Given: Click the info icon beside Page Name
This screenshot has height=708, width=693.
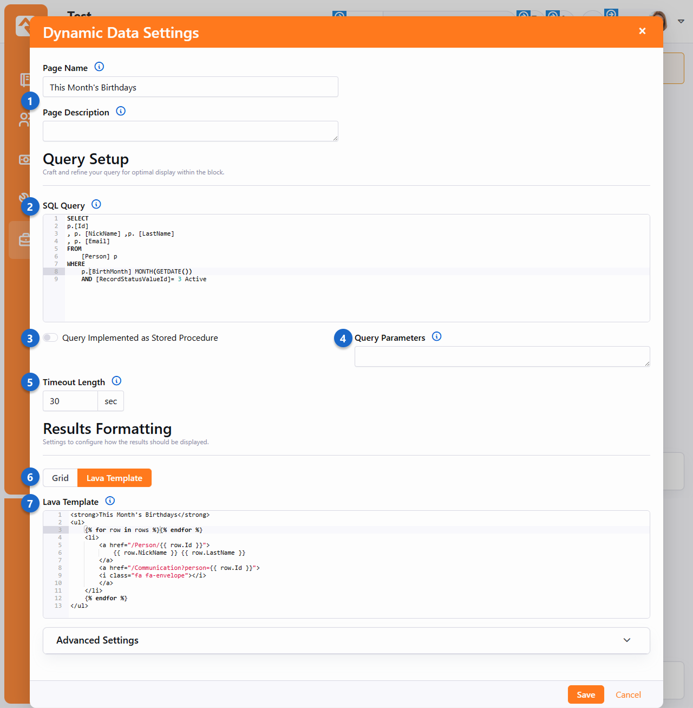Looking at the screenshot, I should tap(99, 67).
